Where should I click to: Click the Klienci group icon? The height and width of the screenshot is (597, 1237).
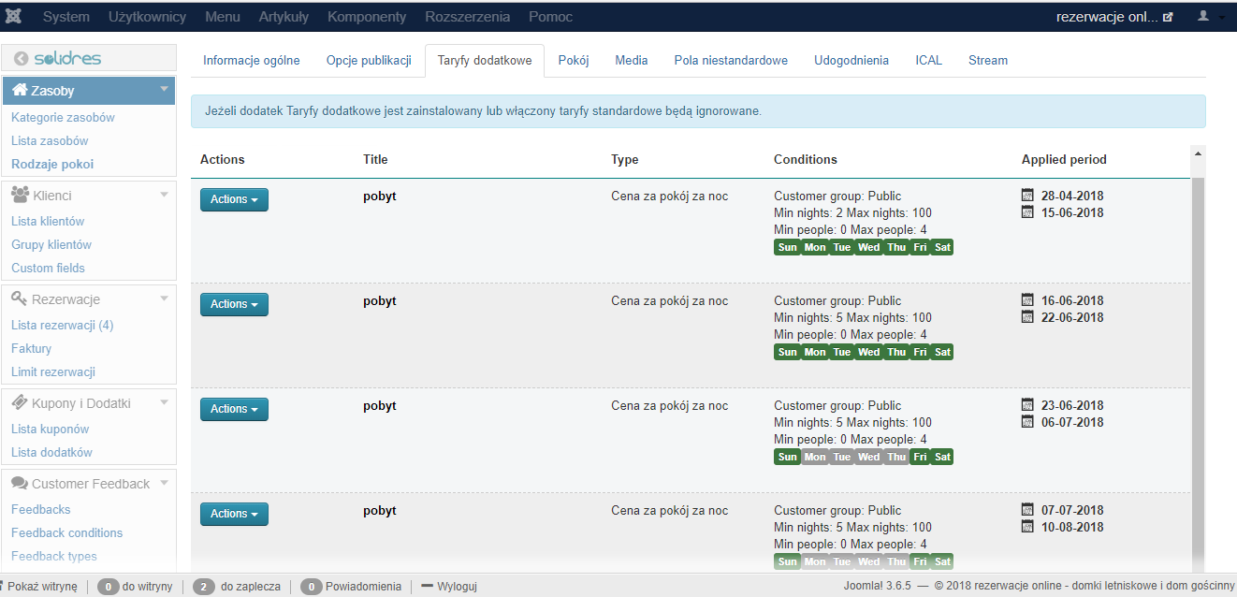pyautogui.click(x=20, y=195)
